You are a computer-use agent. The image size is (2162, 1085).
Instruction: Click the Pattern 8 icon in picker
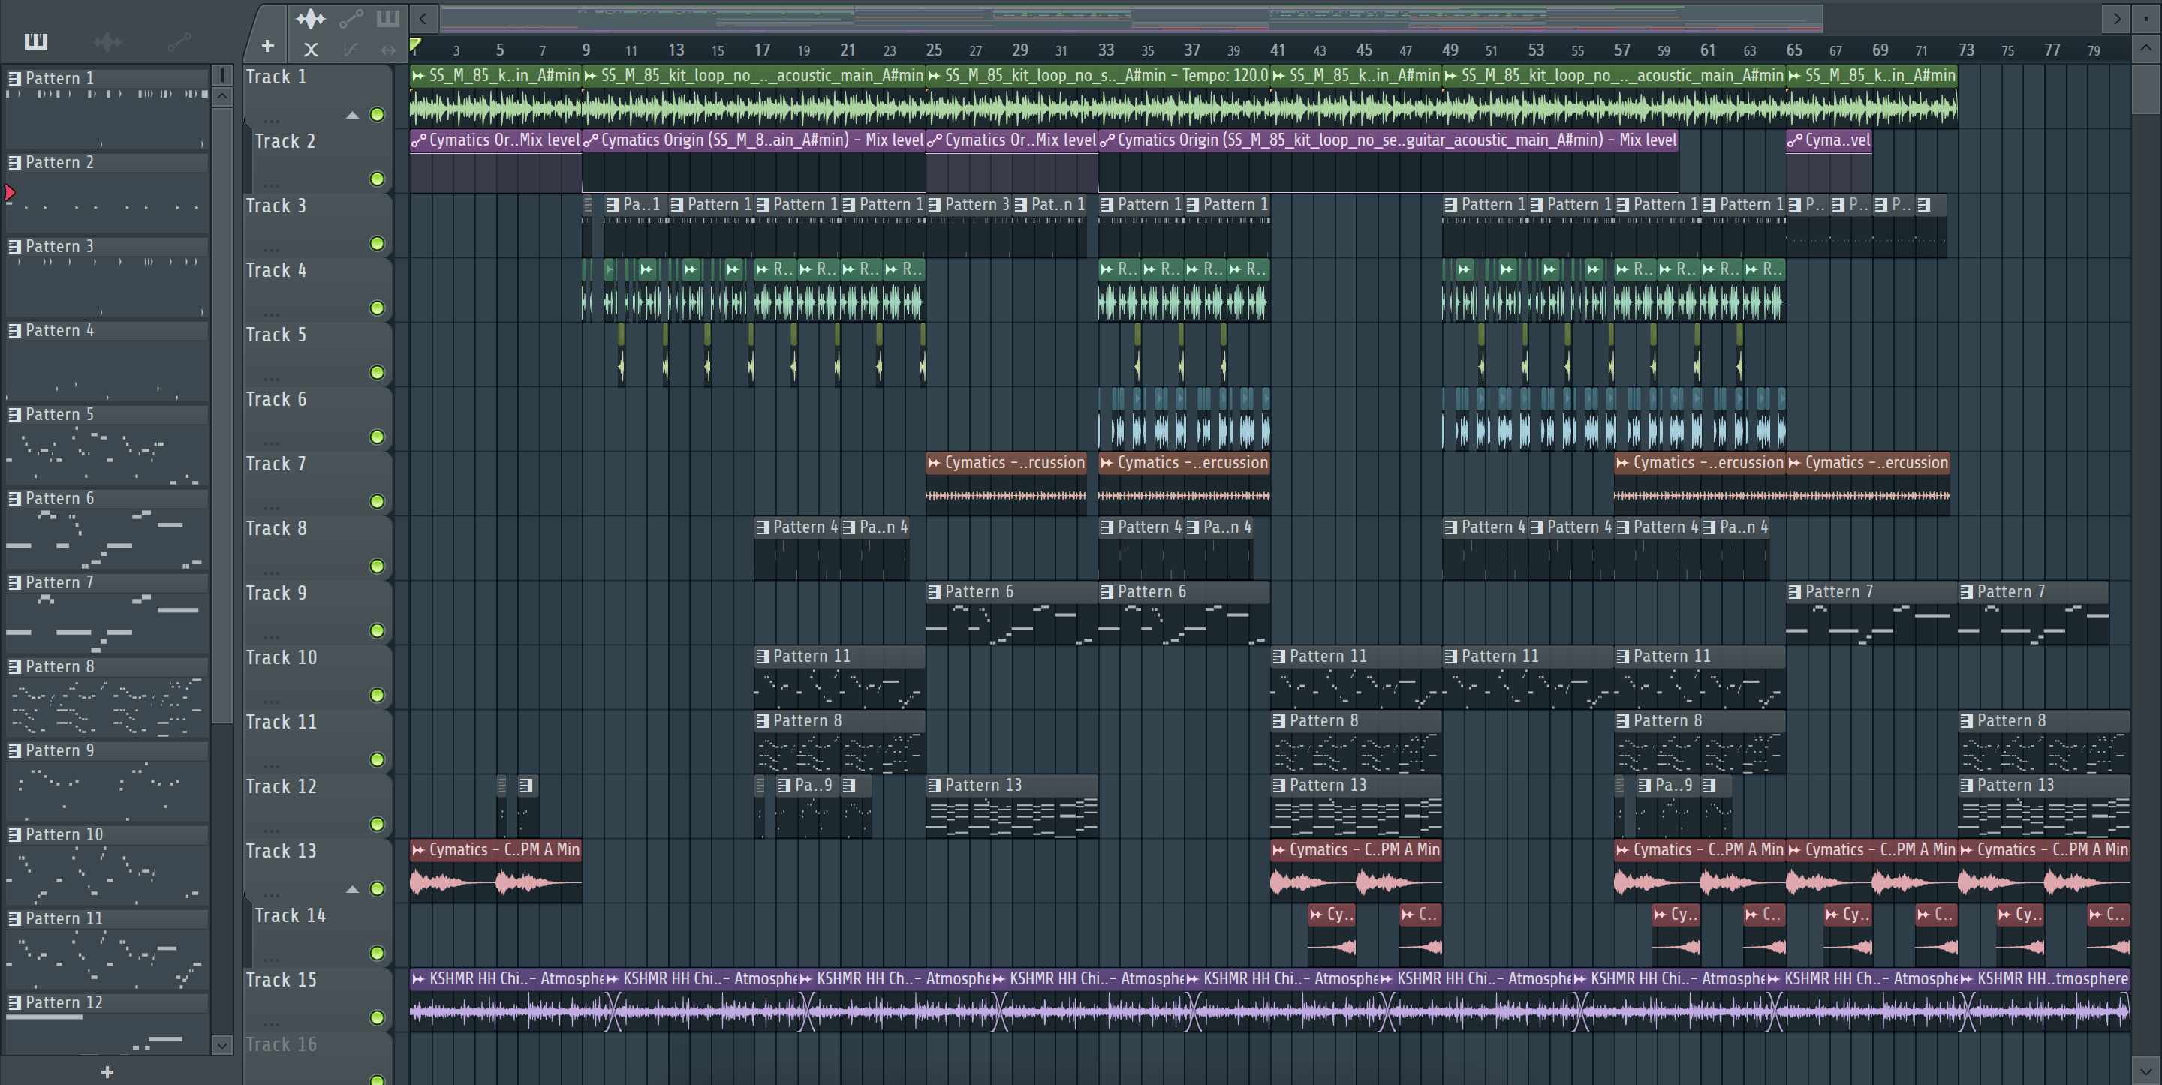pyautogui.click(x=14, y=666)
